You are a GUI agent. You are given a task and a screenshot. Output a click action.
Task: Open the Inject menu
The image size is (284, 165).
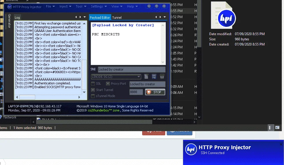coord(65,6)
